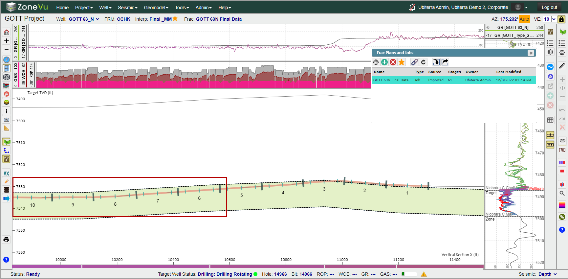Select the orange pencil annotation tool

pyautogui.click(x=6, y=181)
